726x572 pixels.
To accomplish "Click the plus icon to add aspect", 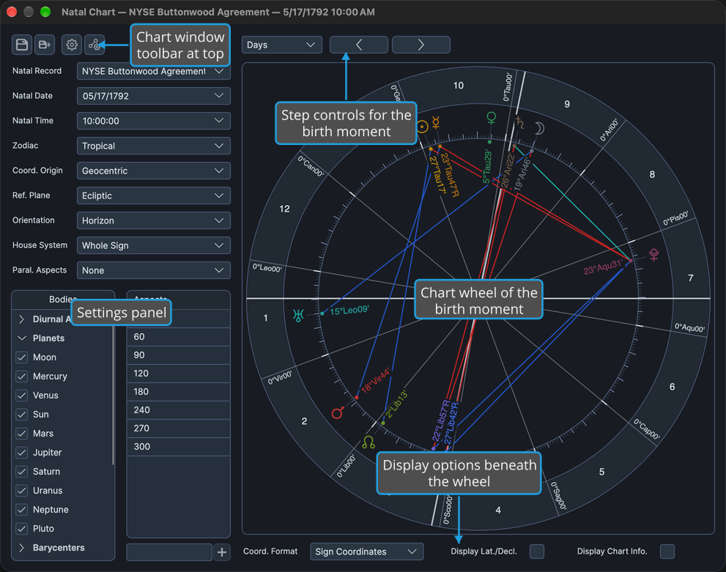I will coord(222,552).
